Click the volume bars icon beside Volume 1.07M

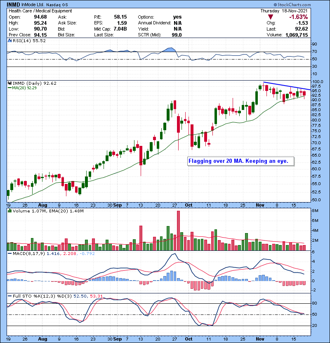click(x=9, y=211)
